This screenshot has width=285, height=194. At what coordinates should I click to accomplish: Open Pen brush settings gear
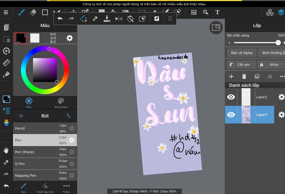point(72,140)
